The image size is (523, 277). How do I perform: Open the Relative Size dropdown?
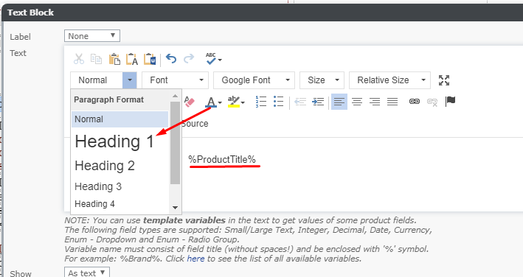click(x=389, y=80)
